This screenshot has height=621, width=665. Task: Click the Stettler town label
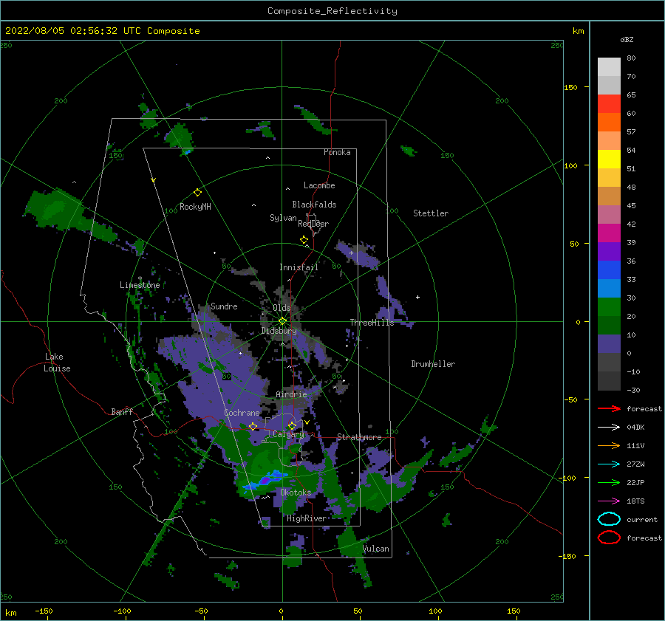click(x=431, y=213)
